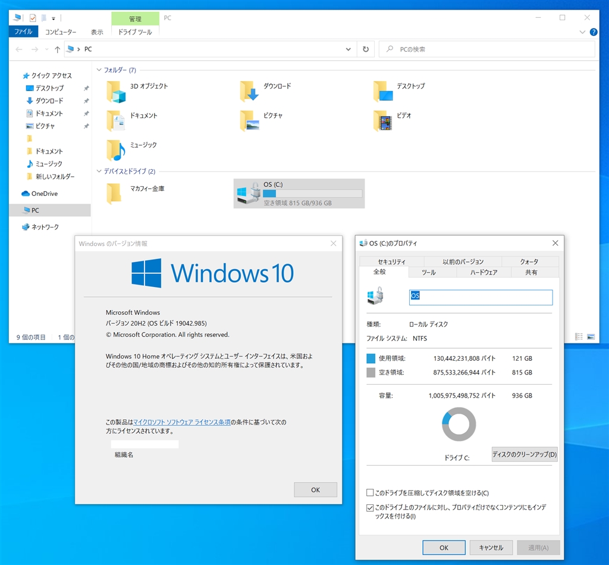The height and width of the screenshot is (565, 609).
Task: Click the OneDrive cloud icon in sidebar
Action: [26, 193]
